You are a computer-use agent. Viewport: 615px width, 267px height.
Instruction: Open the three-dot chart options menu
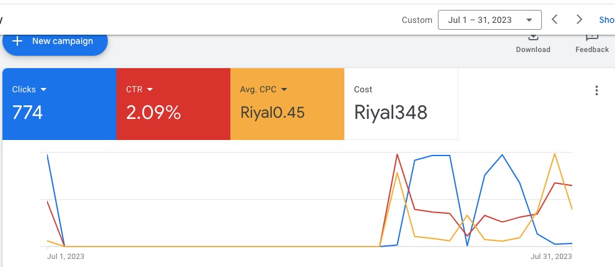(596, 91)
